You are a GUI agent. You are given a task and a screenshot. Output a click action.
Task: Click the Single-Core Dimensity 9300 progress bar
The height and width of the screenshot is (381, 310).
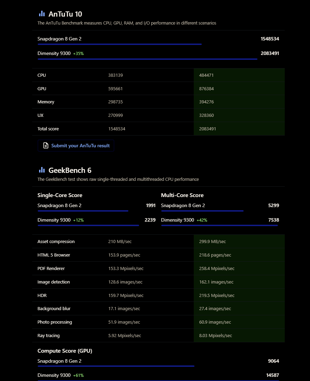88,225
